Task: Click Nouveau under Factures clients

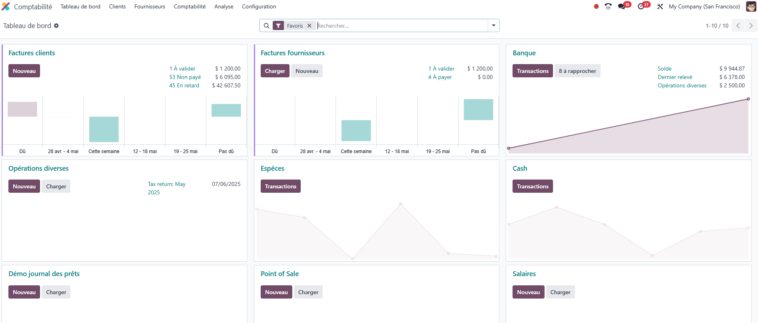Action: tap(24, 71)
